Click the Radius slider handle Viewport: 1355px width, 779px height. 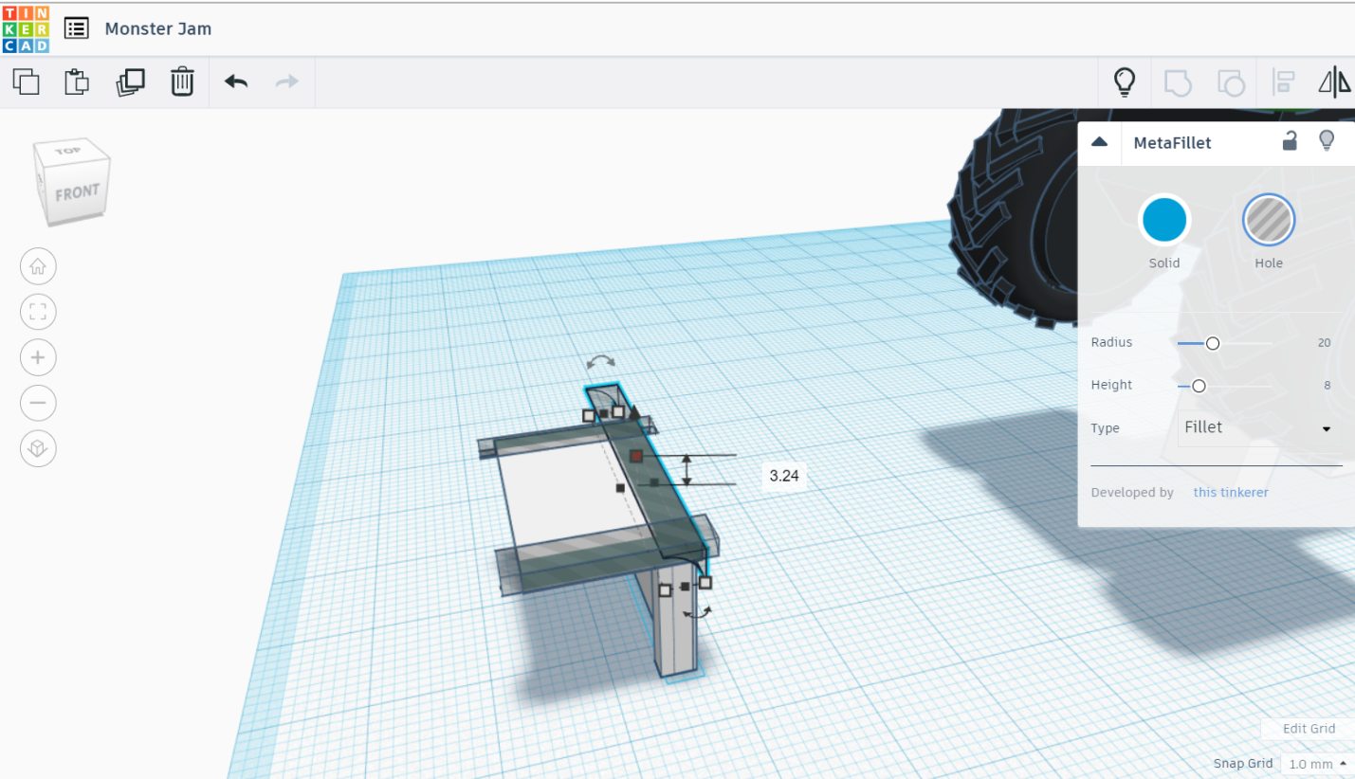[1212, 343]
